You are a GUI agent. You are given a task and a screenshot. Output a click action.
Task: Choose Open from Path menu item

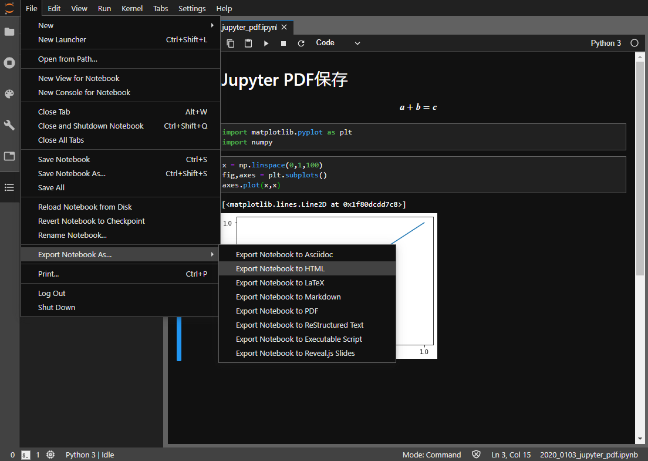click(120, 59)
